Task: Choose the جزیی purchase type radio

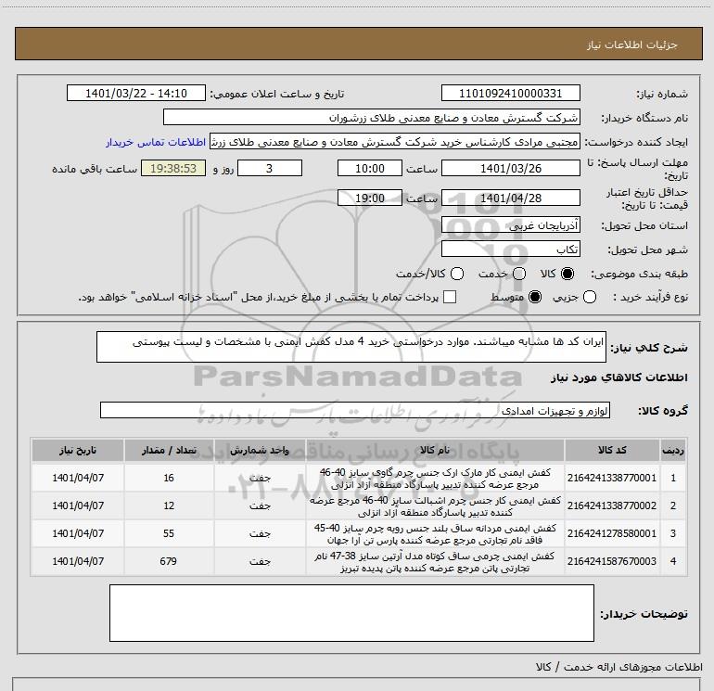Action: [x=590, y=297]
